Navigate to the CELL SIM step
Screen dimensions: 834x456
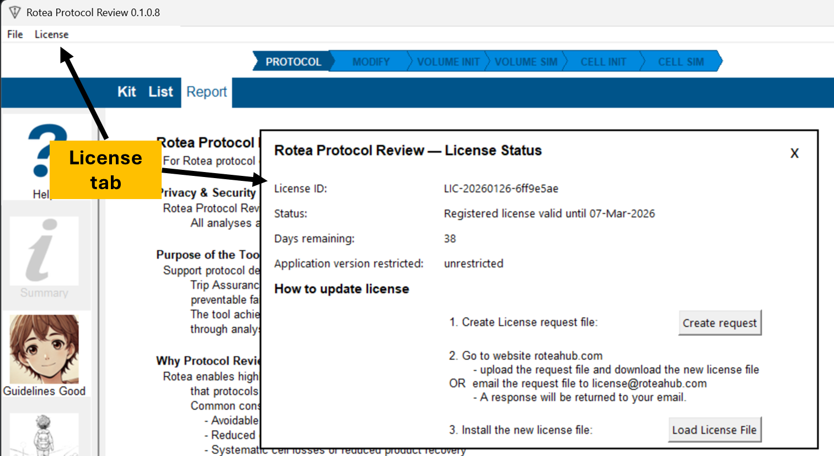coord(681,62)
